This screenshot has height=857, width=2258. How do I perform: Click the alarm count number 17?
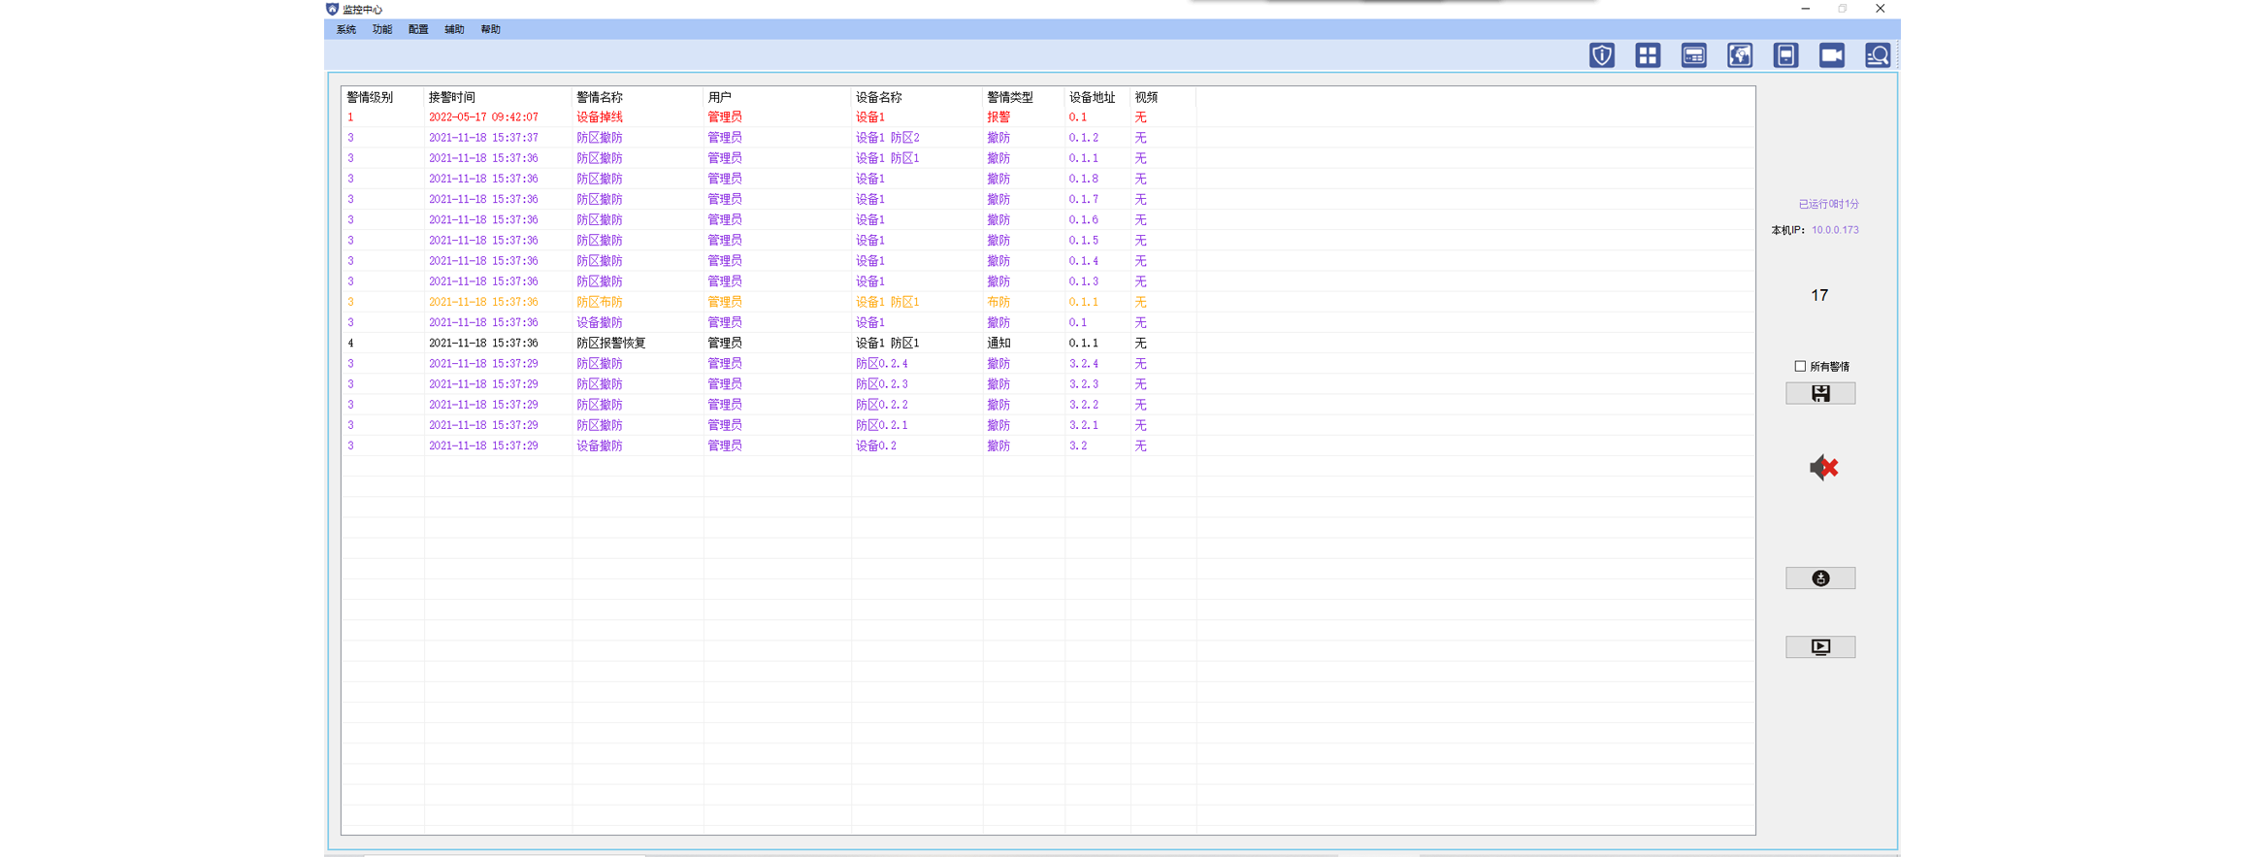[1819, 295]
